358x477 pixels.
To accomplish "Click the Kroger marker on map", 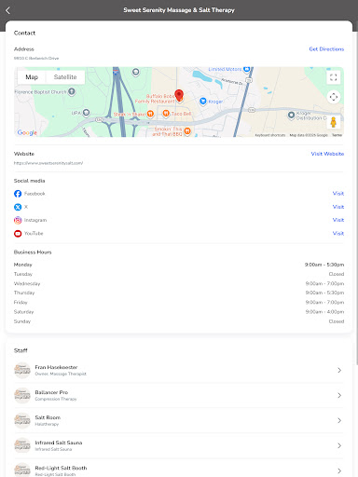I will pyautogui.click(x=203, y=102).
